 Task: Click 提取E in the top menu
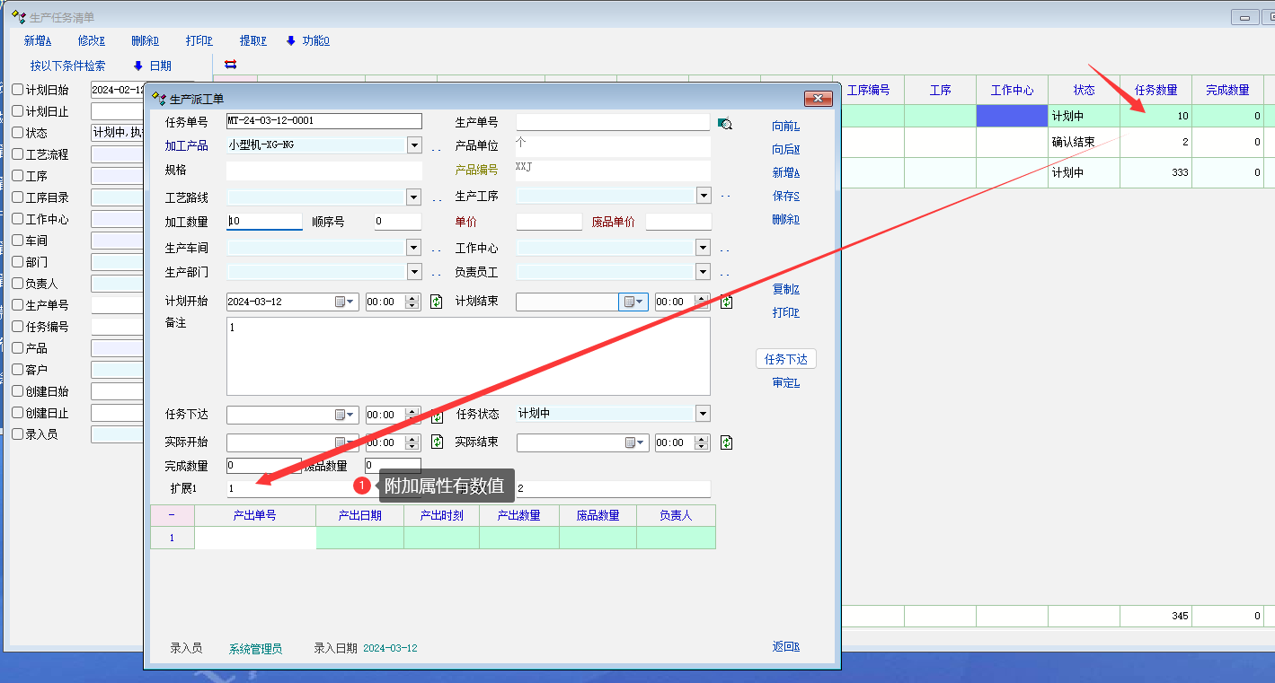pyautogui.click(x=252, y=40)
